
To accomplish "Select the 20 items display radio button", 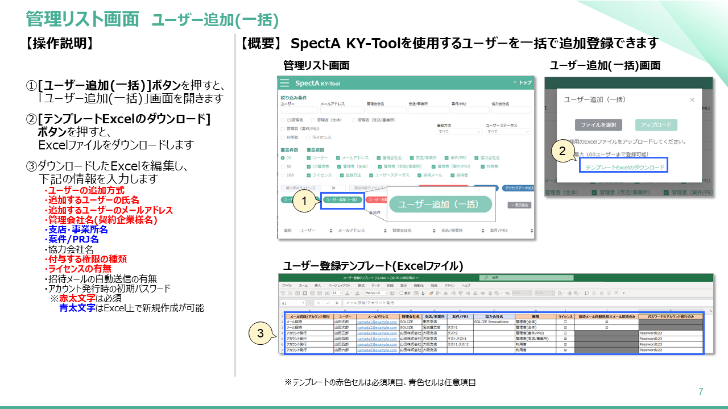I will 283,158.
